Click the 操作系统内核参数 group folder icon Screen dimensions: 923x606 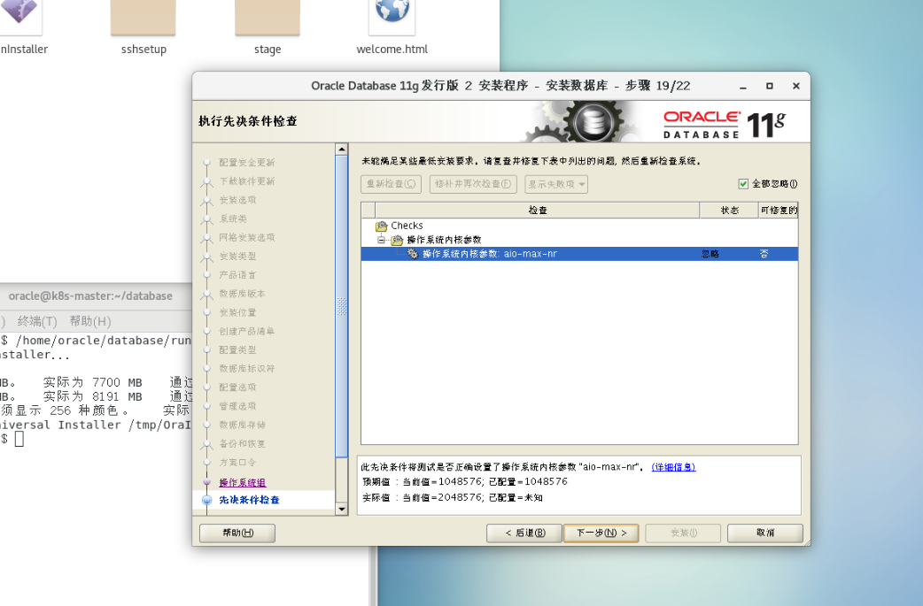point(398,240)
